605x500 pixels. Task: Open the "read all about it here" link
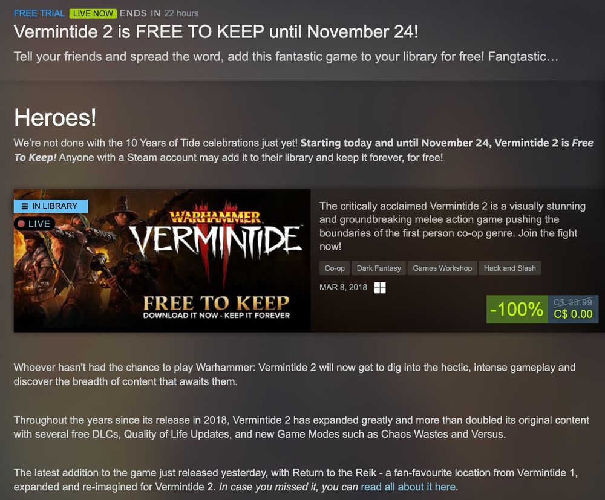[x=408, y=487]
